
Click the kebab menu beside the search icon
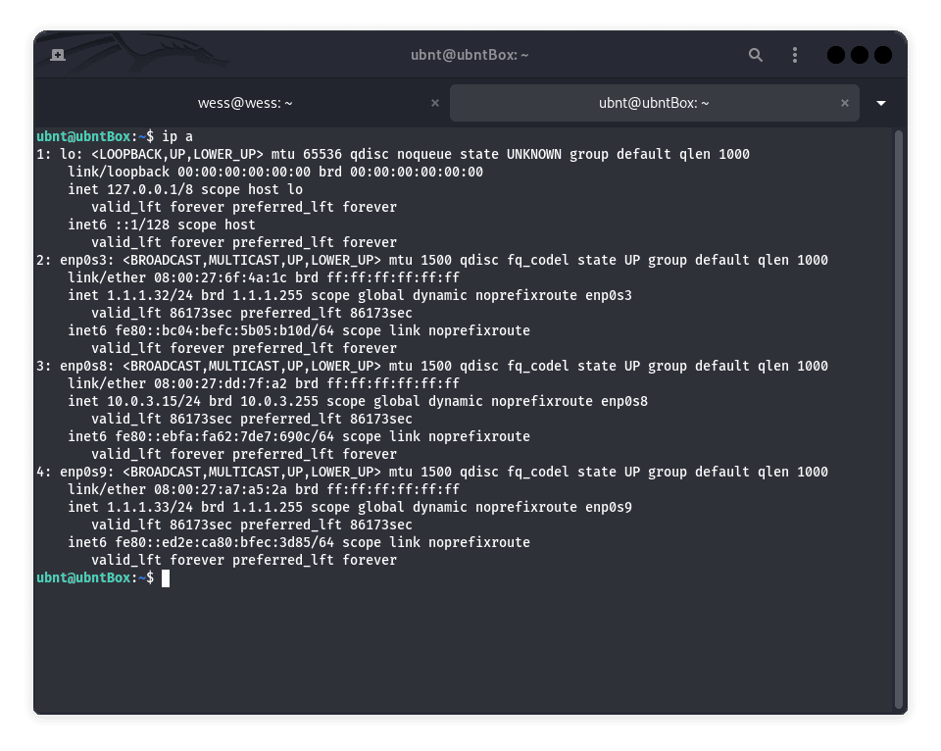tap(794, 55)
